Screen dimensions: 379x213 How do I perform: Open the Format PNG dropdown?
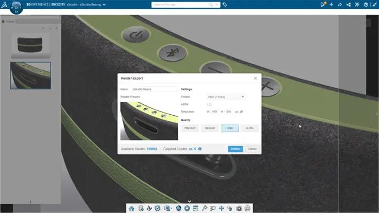click(x=226, y=97)
